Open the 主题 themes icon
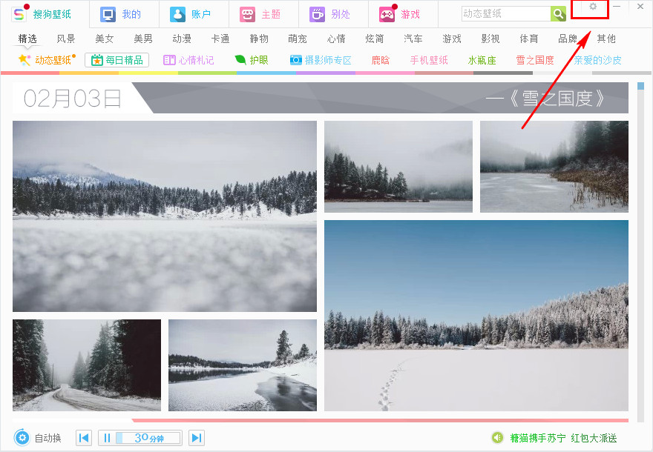 click(x=246, y=13)
